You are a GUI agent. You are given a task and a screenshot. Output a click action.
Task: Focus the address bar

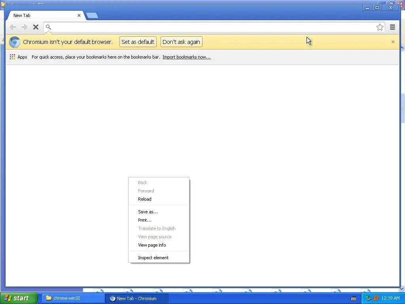214,27
